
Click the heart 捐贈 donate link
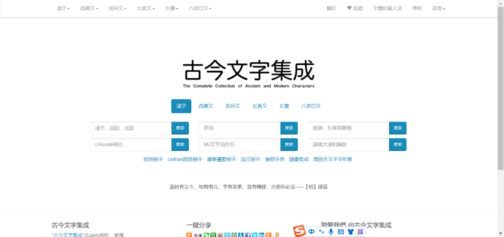pos(355,9)
